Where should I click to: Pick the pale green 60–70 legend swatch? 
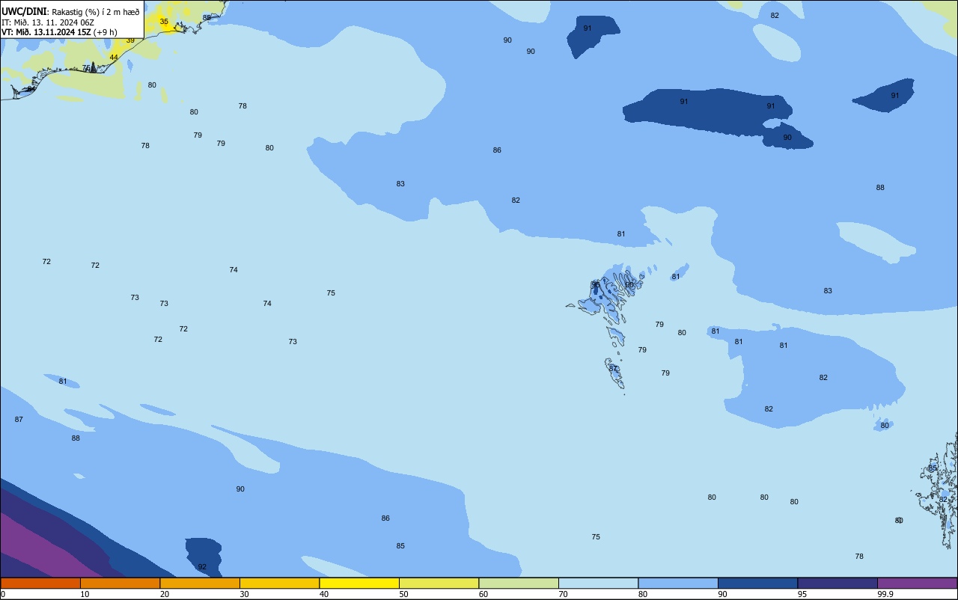tap(519, 583)
